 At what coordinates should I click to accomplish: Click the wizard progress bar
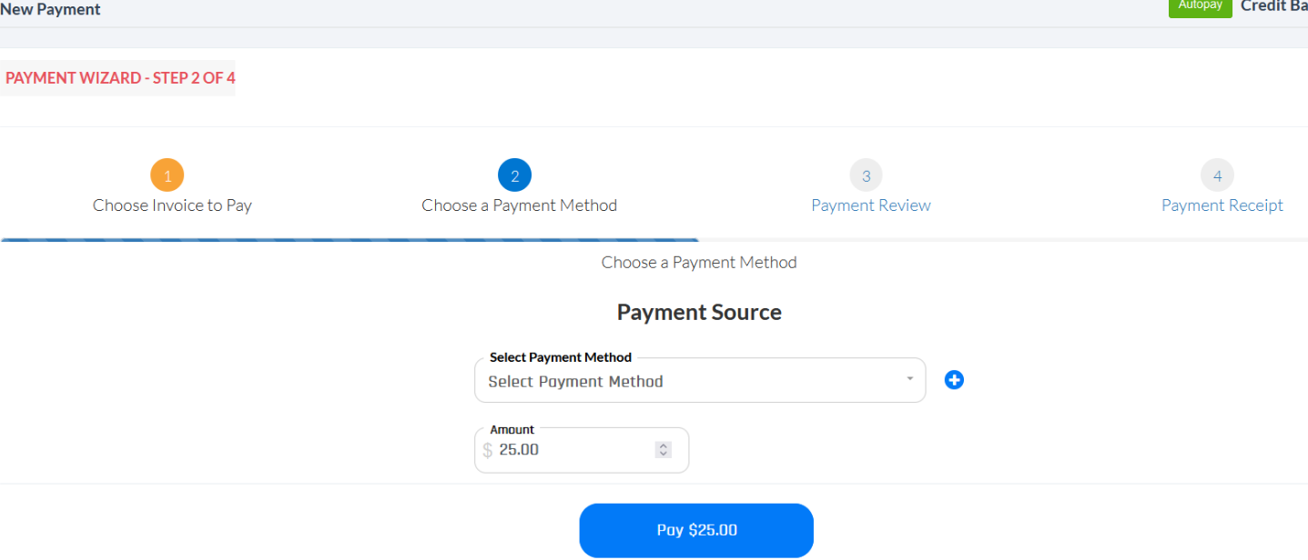(x=350, y=240)
